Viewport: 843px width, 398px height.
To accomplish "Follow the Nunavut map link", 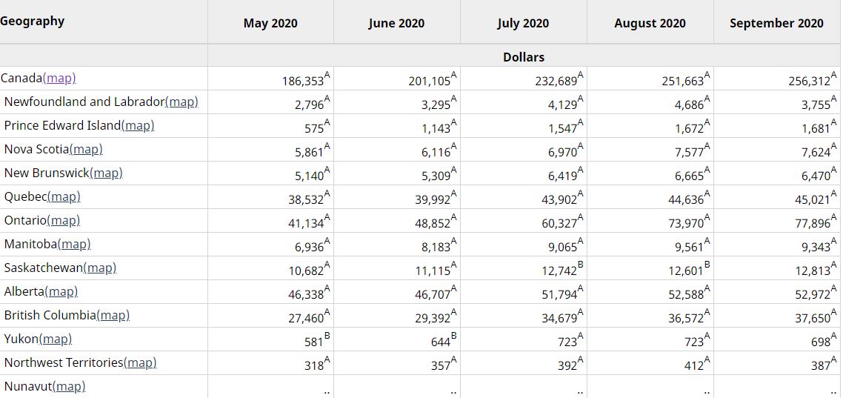I will tap(69, 386).
